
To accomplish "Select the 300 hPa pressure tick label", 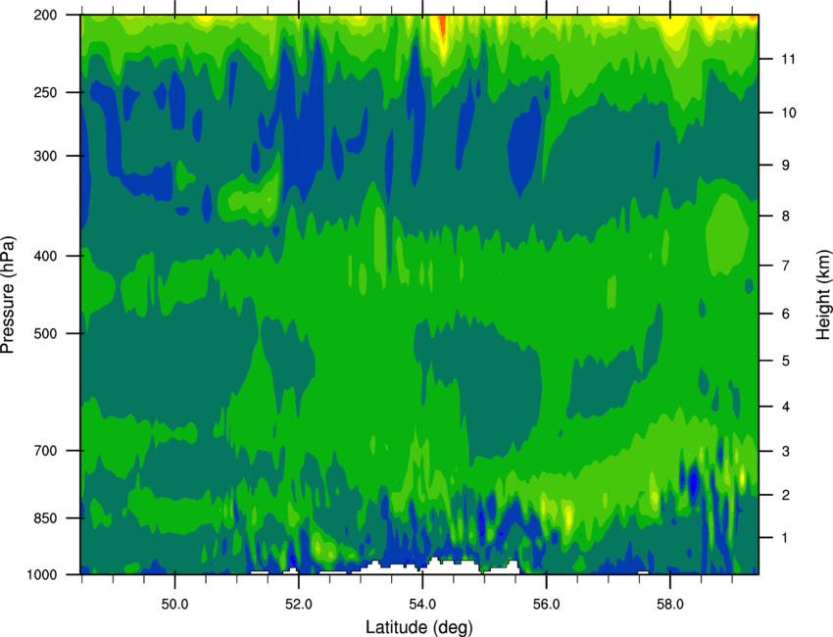I will [x=45, y=156].
